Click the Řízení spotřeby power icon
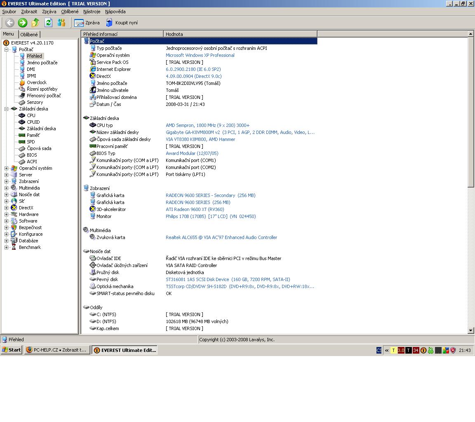475x422 pixels. coord(22,89)
